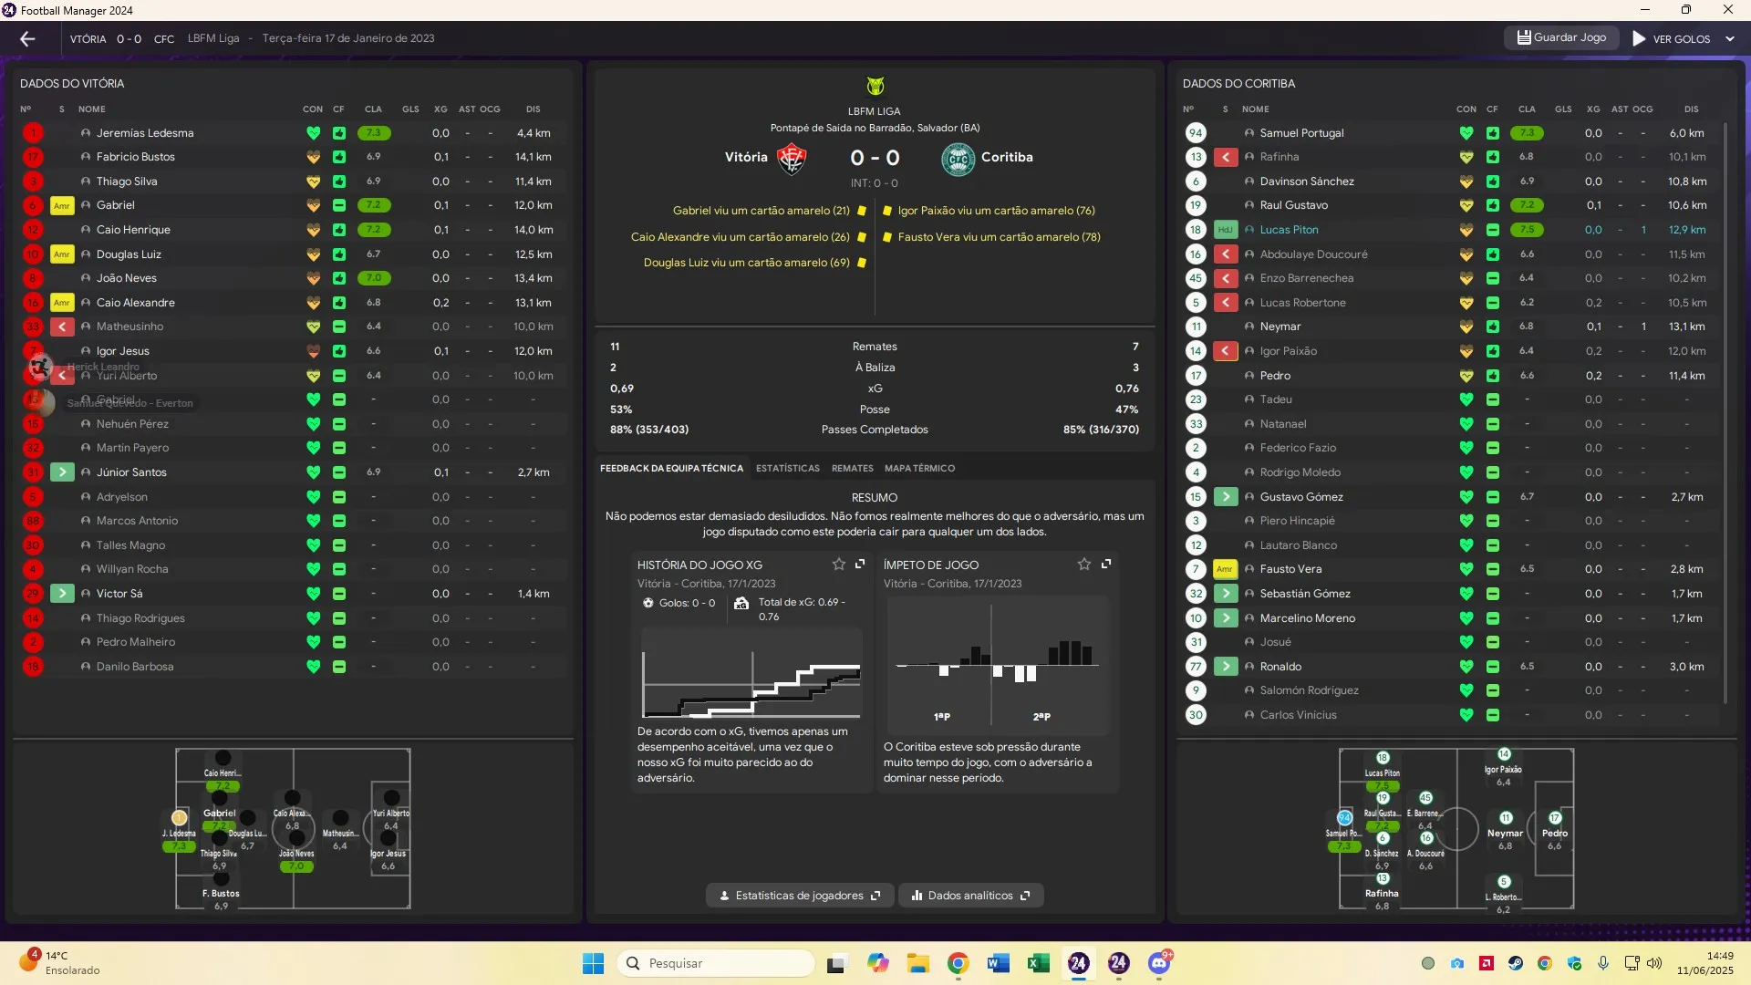Expand the História do Jogo xG panel

tap(860, 565)
